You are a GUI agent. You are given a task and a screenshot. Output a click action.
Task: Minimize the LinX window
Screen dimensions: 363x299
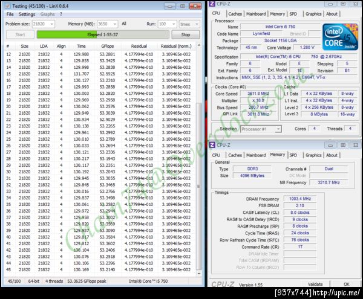coord(170,6)
